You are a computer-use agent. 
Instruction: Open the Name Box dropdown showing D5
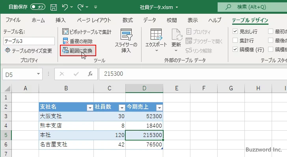[38, 74]
